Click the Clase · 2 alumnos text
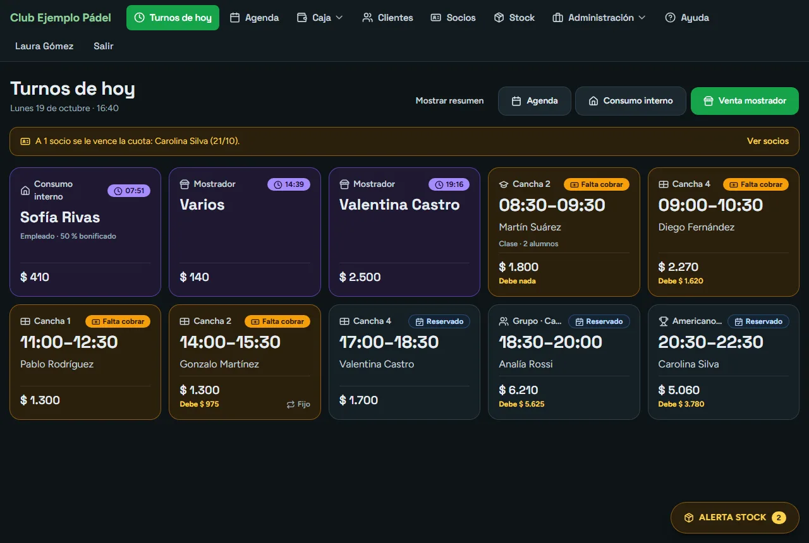 point(528,244)
